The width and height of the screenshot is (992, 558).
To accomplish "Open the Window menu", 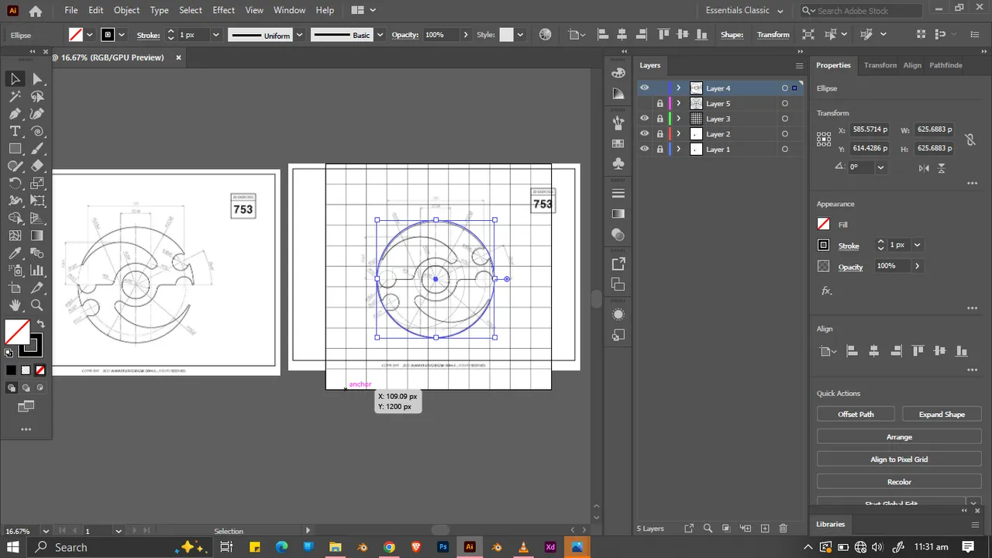I will coord(289,11).
